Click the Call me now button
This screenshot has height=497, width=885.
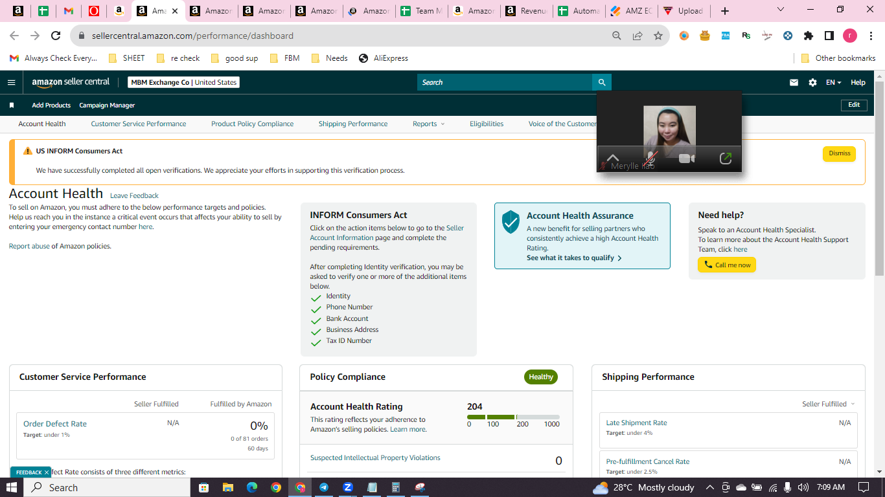[x=727, y=265]
